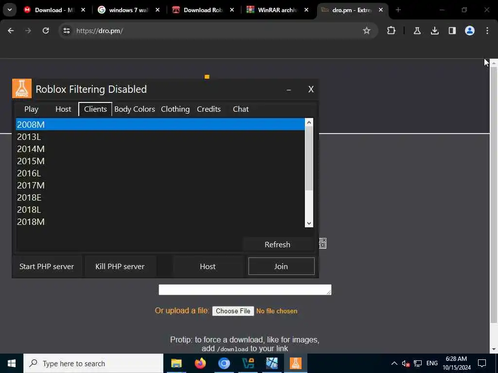498x373 pixels.
Task: Click the Refresh button
Action: tap(278, 245)
